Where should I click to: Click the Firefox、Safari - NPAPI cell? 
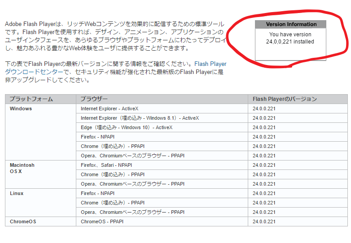tap(162, 165)
